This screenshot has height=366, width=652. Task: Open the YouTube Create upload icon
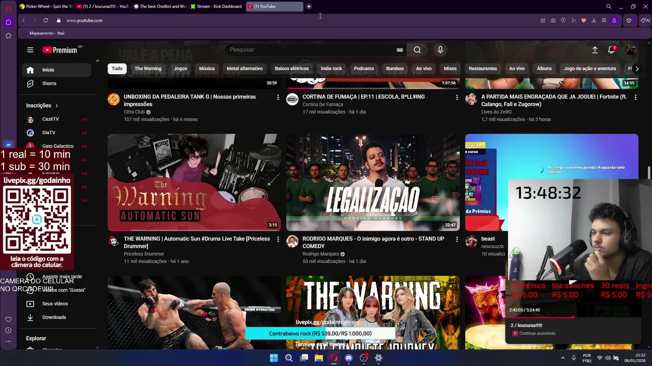tap(594, 50)
